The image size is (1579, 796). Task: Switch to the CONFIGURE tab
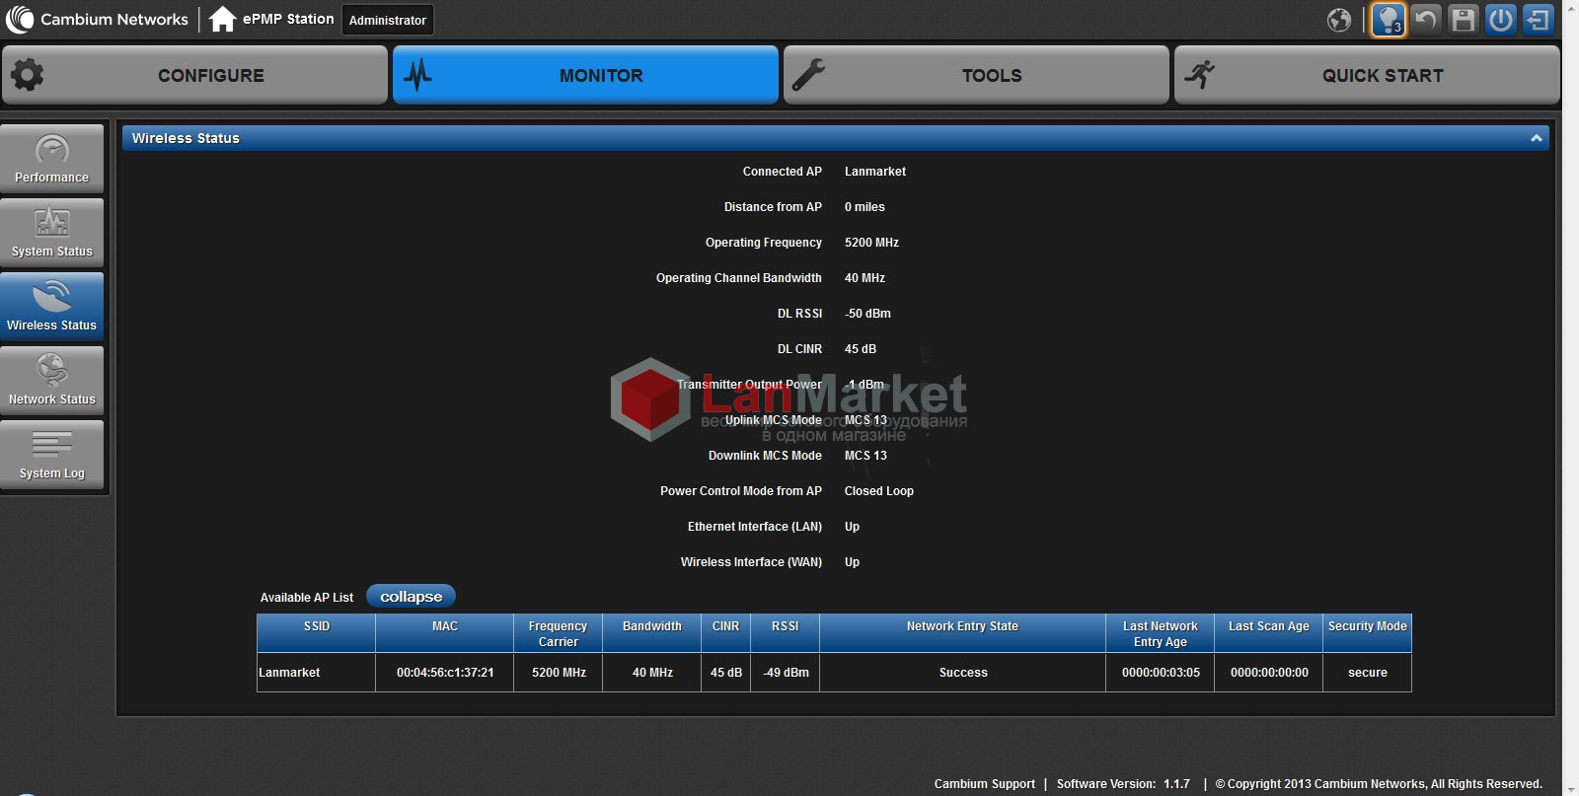pos(195,75)
